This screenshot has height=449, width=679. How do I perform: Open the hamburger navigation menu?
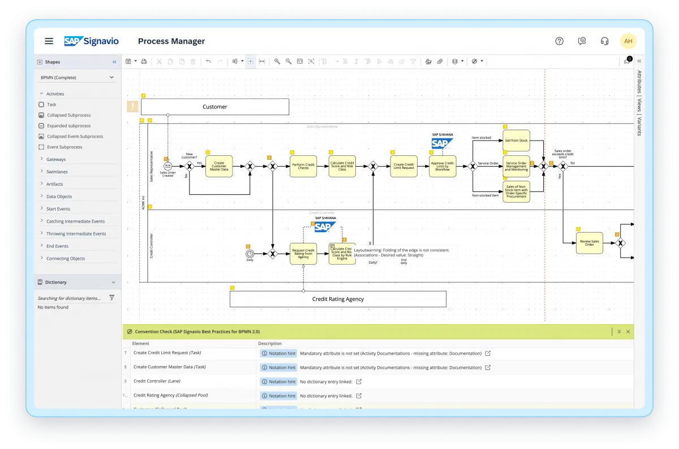pyautogui.click(x=49, y=41)
